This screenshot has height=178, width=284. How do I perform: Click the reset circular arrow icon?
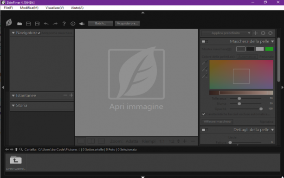(271, 33)
